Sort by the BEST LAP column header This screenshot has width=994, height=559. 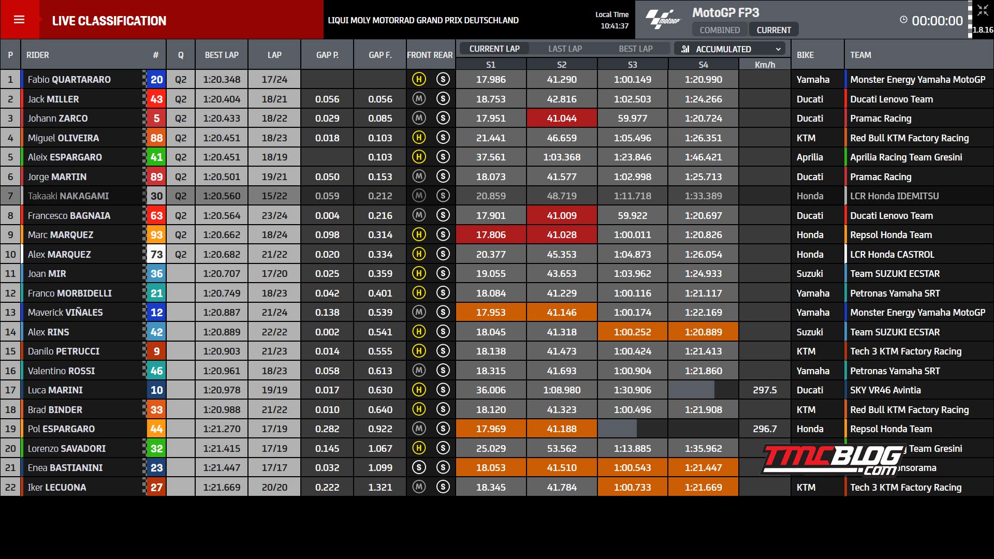pos(222,54)
